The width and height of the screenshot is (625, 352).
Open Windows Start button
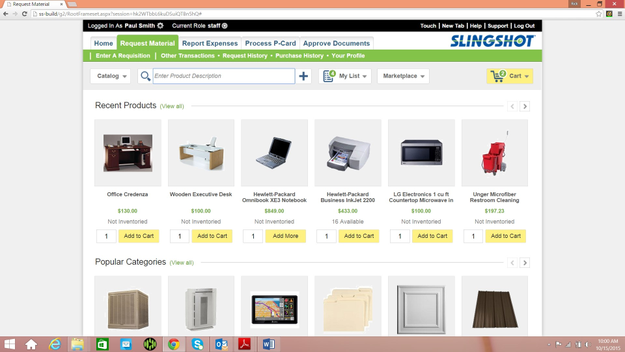point(9,344)
